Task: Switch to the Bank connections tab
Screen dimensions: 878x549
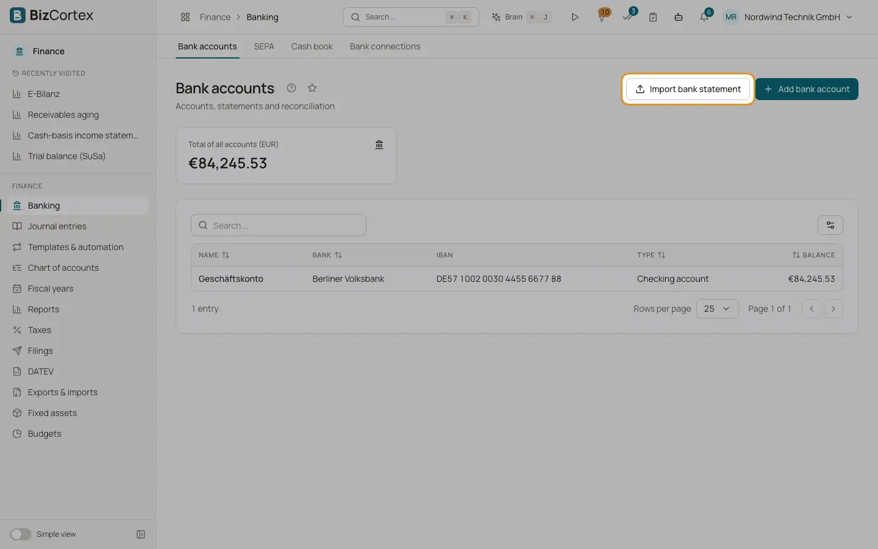Action: click(x=385, y=46)
